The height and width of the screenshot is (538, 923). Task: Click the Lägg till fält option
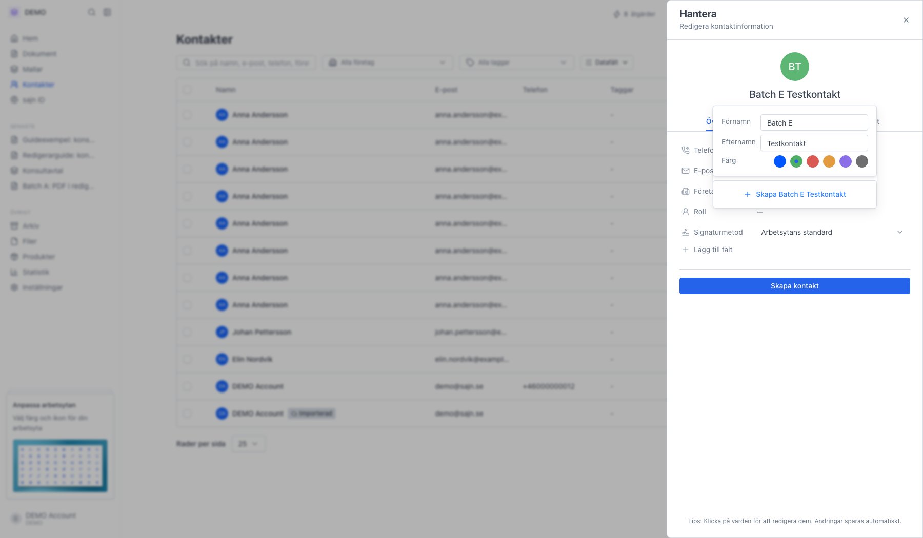pos(707,250)
